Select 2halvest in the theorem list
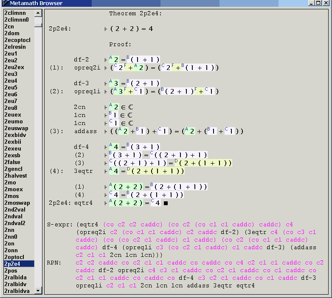This screenshot has width=332, height=298. [16, 175]
